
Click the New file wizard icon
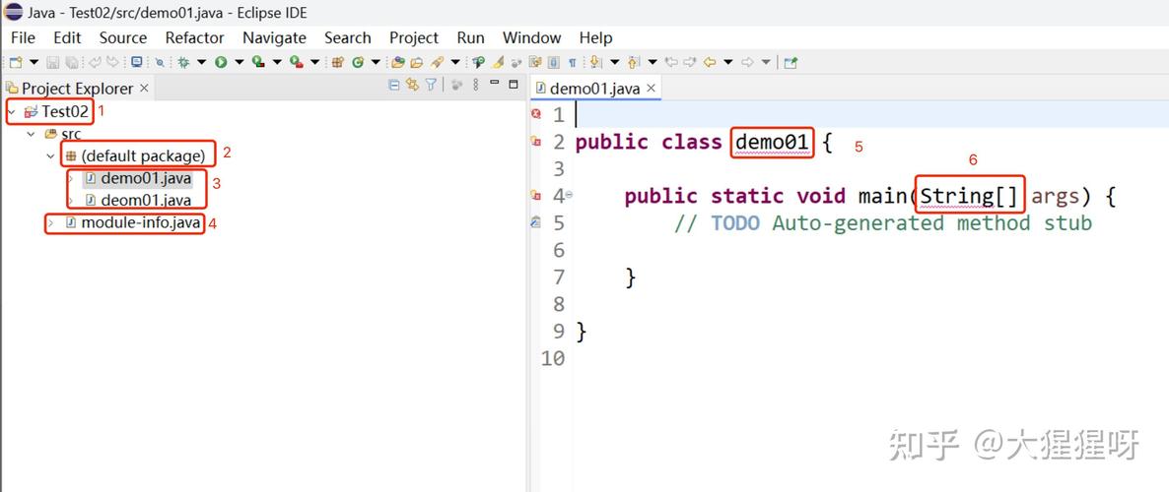pos(15,62)
